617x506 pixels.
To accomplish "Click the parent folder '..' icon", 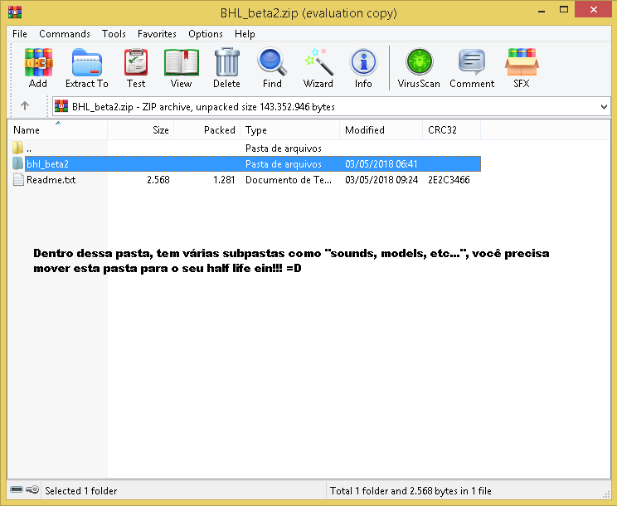I will tap(17, 148).
